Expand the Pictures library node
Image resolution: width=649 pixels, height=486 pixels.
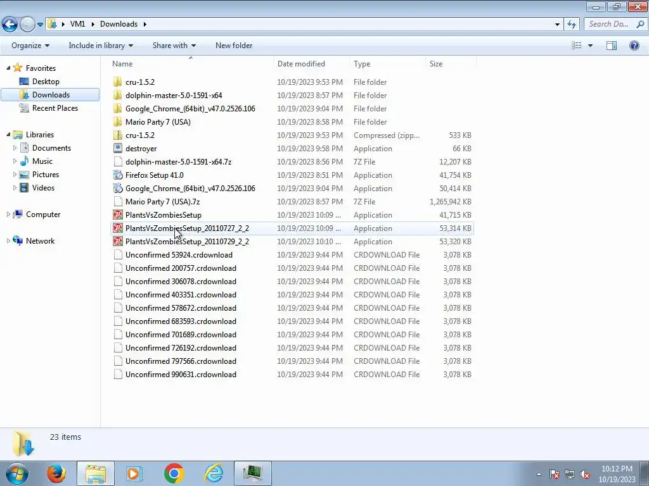point(15,175)
